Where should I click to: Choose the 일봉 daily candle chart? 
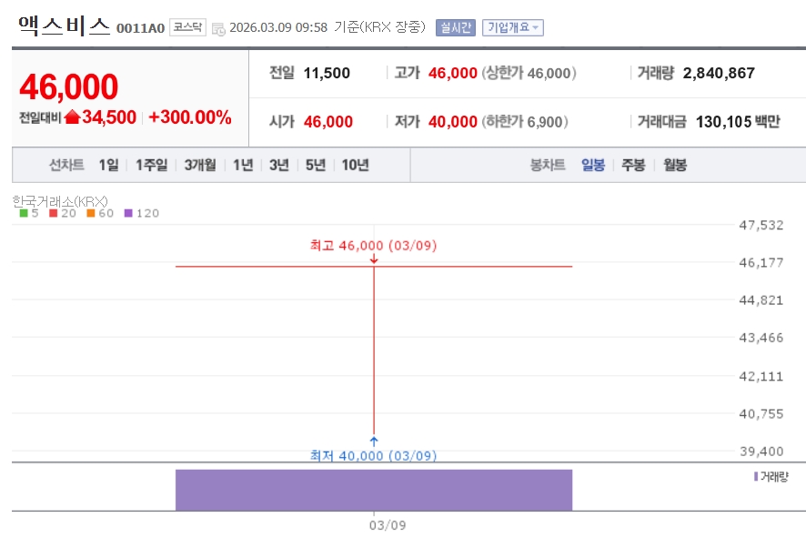click(x=593, y=165)
